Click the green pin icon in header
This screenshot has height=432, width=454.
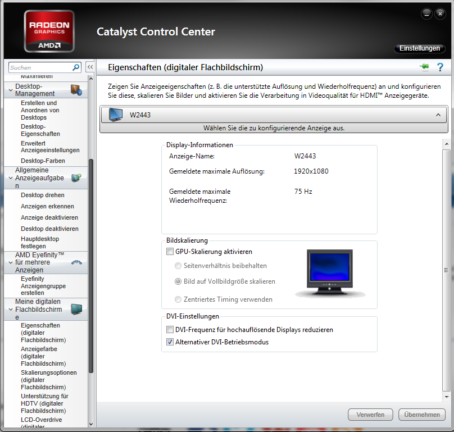[x=424, y=67]
